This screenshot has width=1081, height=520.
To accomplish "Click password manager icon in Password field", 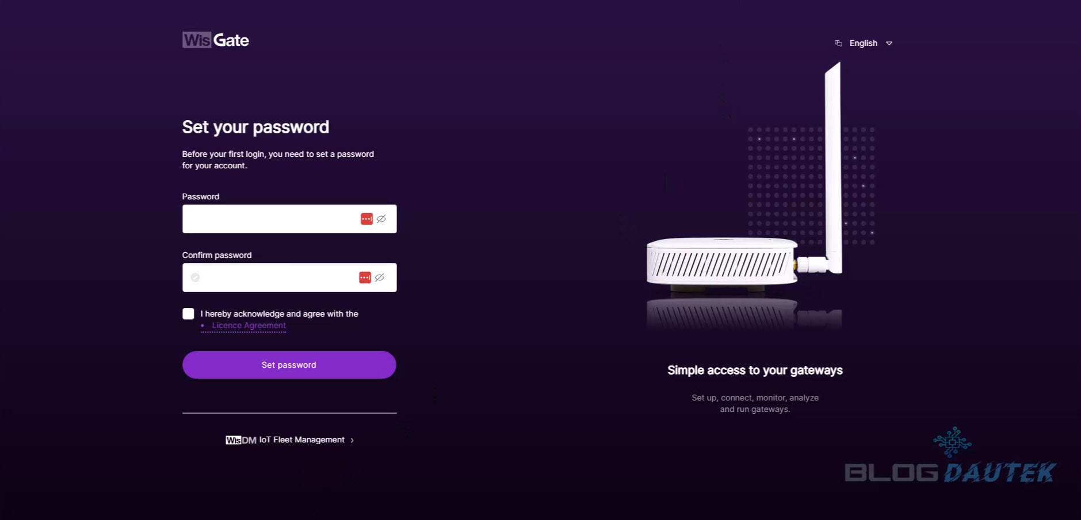I will (x=366, y=219).
